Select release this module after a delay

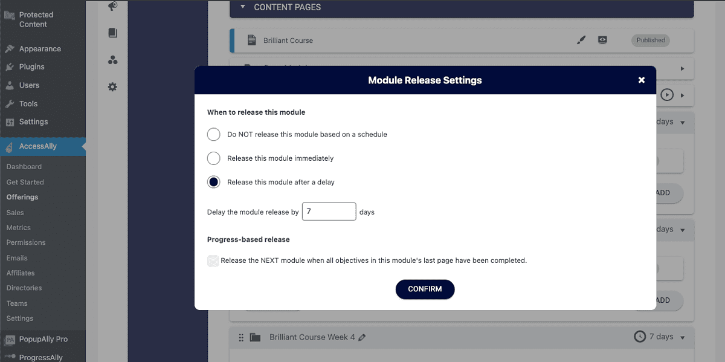tap(213, 181)
